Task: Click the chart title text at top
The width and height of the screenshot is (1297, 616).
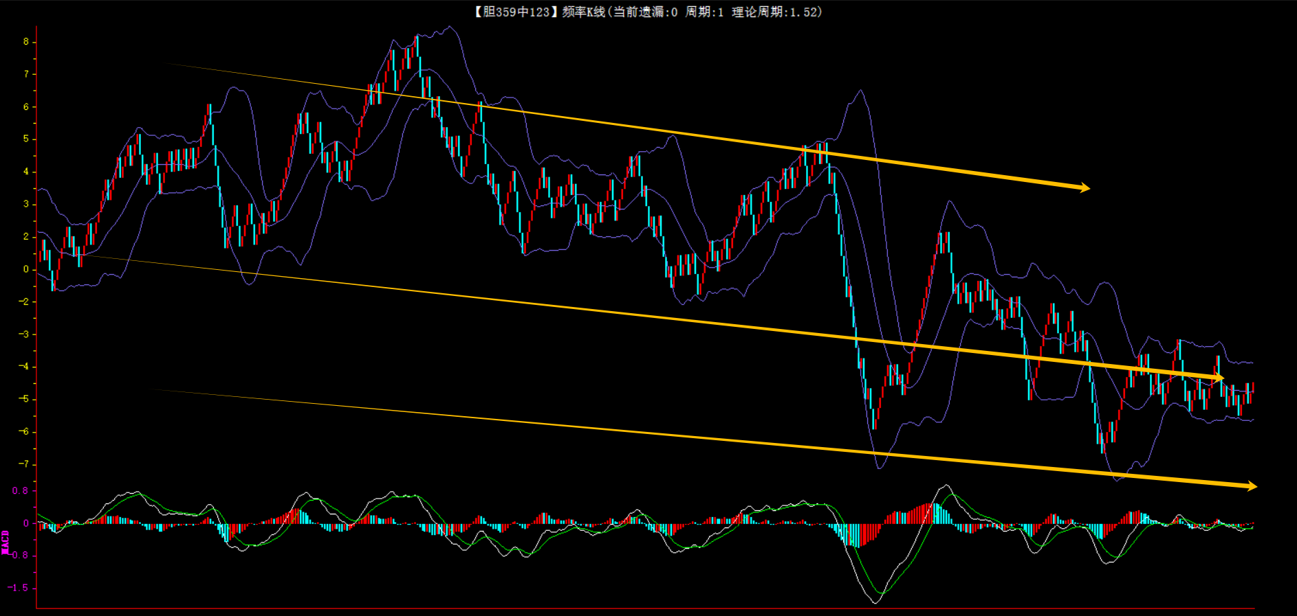Action: [x=648, y=12]
